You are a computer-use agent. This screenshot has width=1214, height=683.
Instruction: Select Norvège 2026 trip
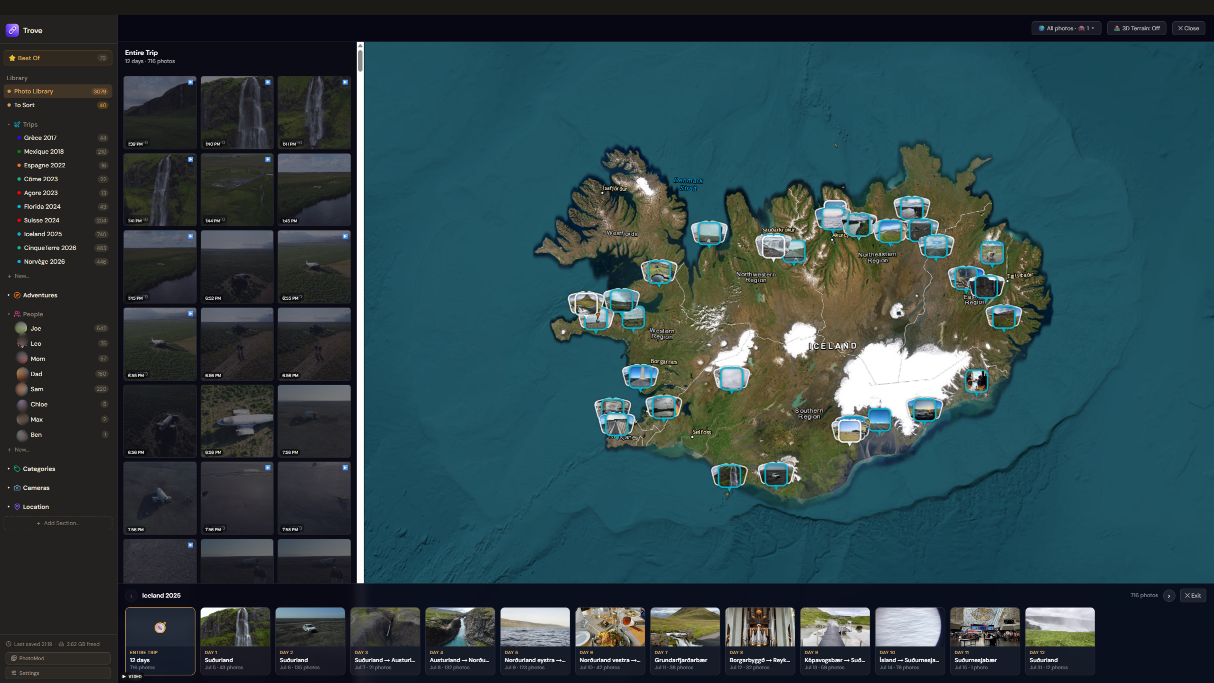(58, 261)
